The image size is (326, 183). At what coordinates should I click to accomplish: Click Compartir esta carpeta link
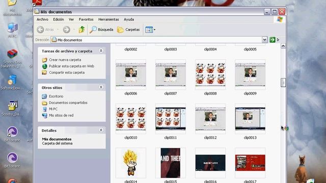67,73
